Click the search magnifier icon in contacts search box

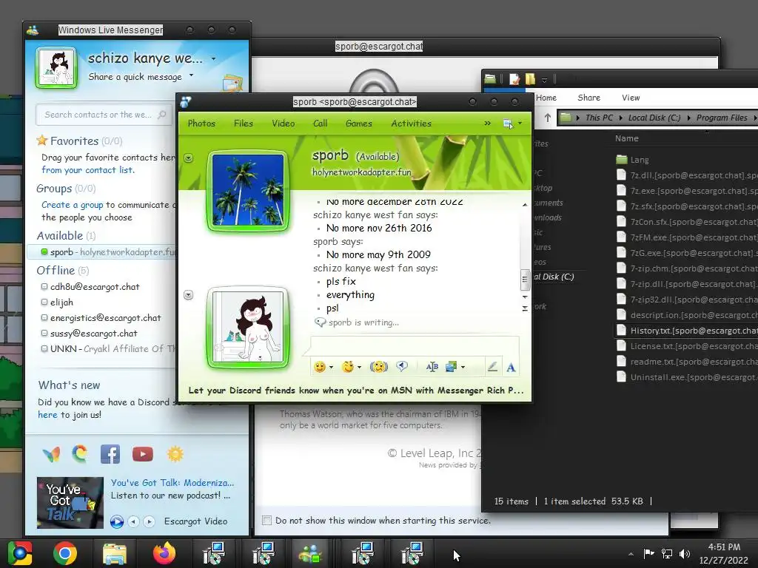pyautogui.click(x=162, y=115)
